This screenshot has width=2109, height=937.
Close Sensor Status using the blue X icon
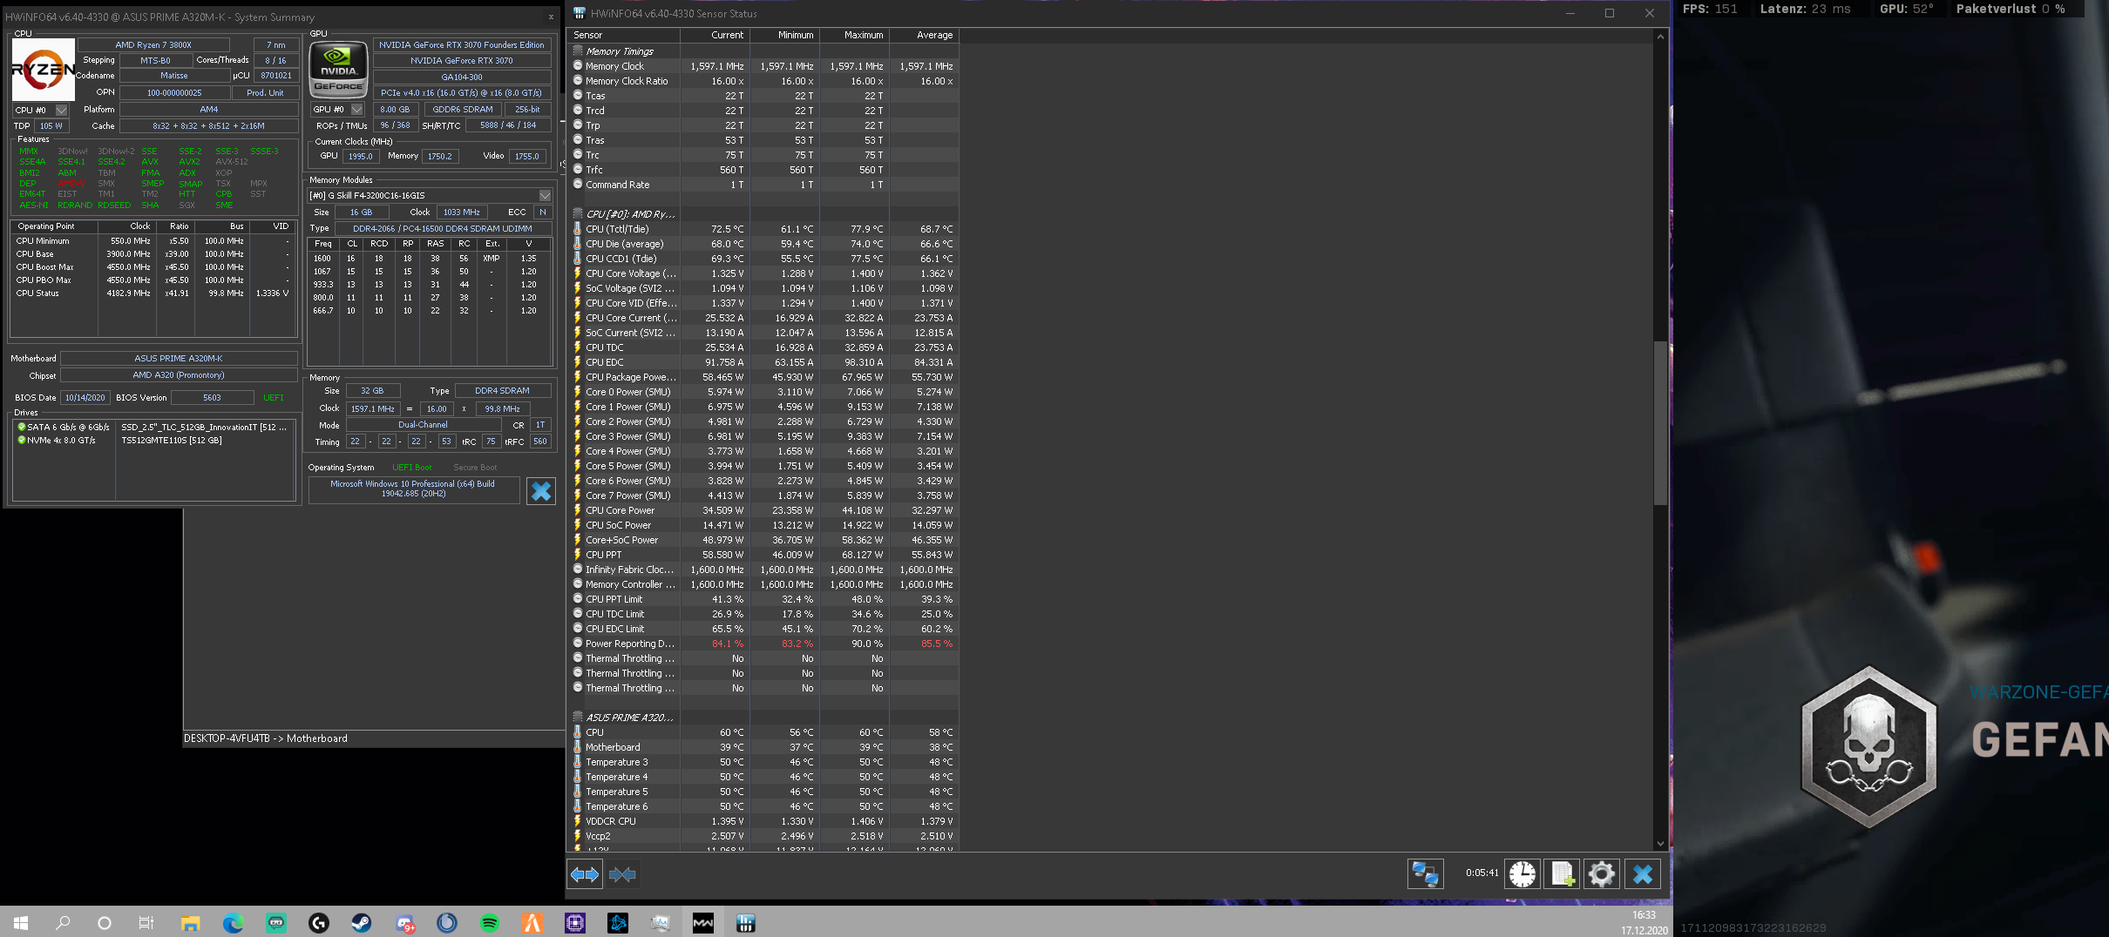(1642, 873)
